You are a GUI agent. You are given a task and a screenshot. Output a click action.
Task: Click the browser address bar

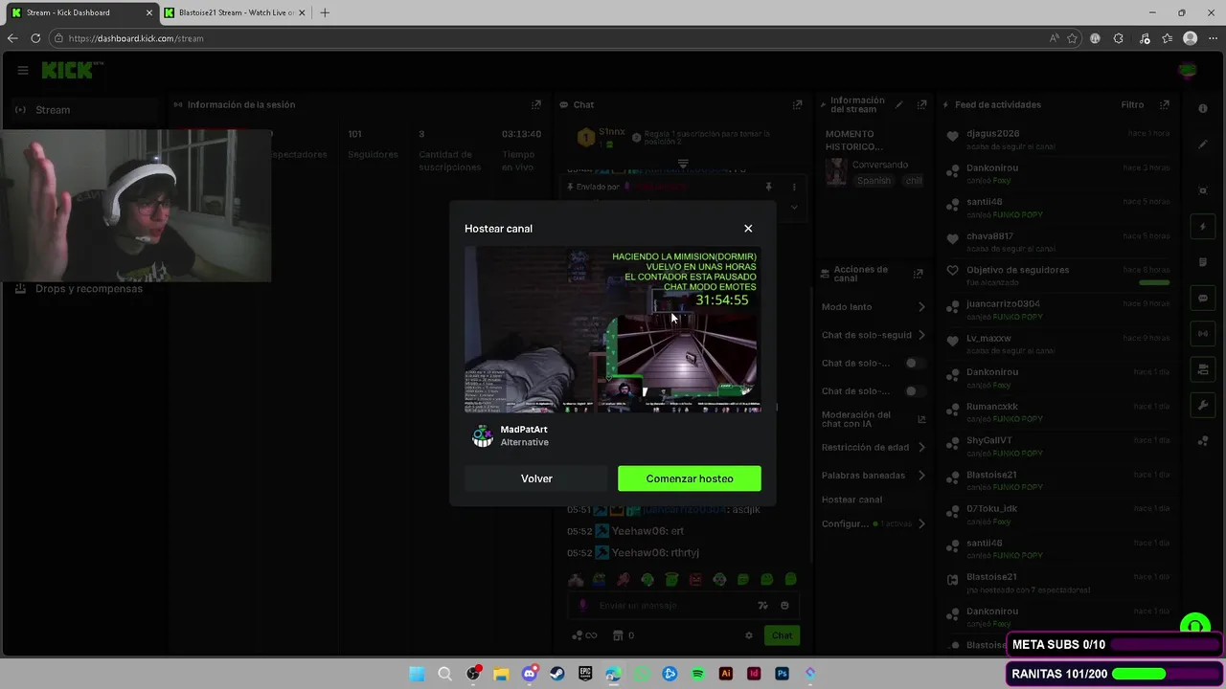(x=546, y=38)
